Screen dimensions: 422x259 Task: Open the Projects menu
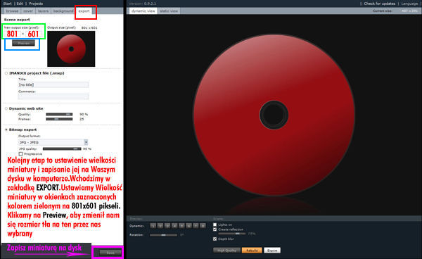tap(36, 4)
